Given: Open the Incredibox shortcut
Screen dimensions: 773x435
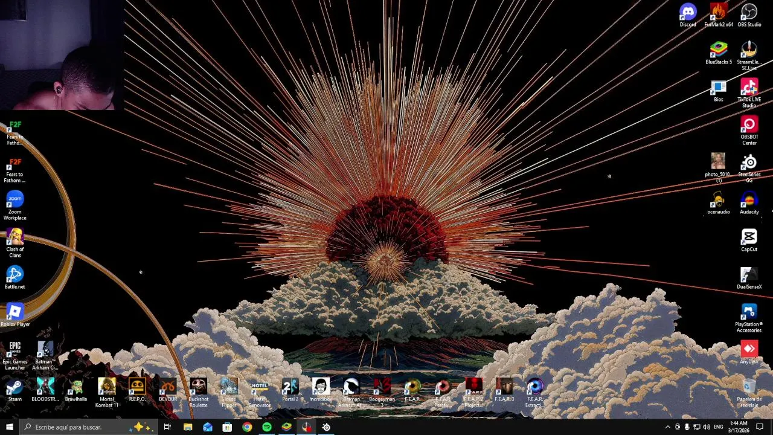Looking at the screenshot, I should (321, 390).
